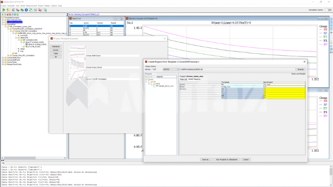333x187 pixels.
Task: Open the Measurement menu
Action: click(x=31, y=6)
